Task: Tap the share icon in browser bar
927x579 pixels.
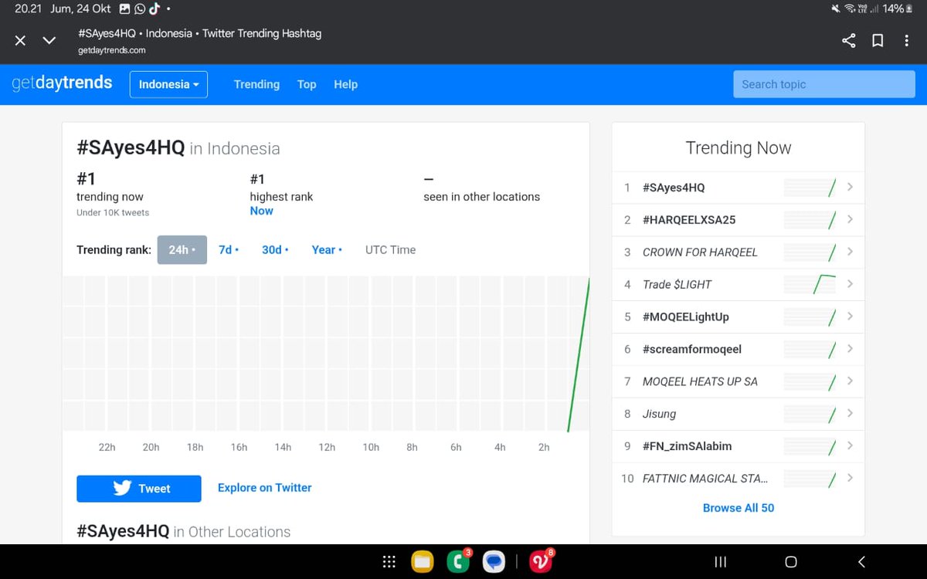Action: 848,40
